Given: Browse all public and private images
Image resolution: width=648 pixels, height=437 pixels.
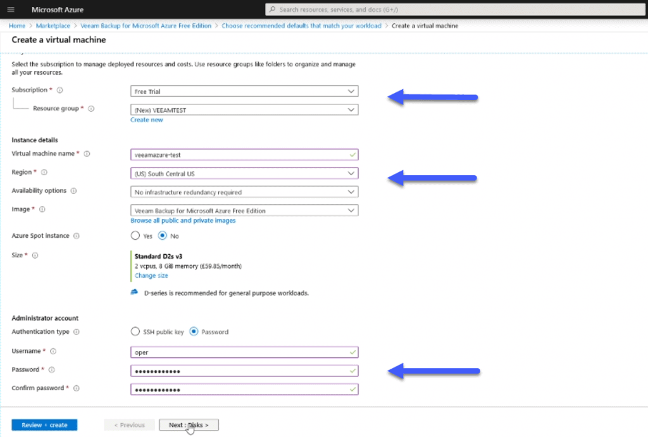Looking at the screenshot, I should pos(183,221).
